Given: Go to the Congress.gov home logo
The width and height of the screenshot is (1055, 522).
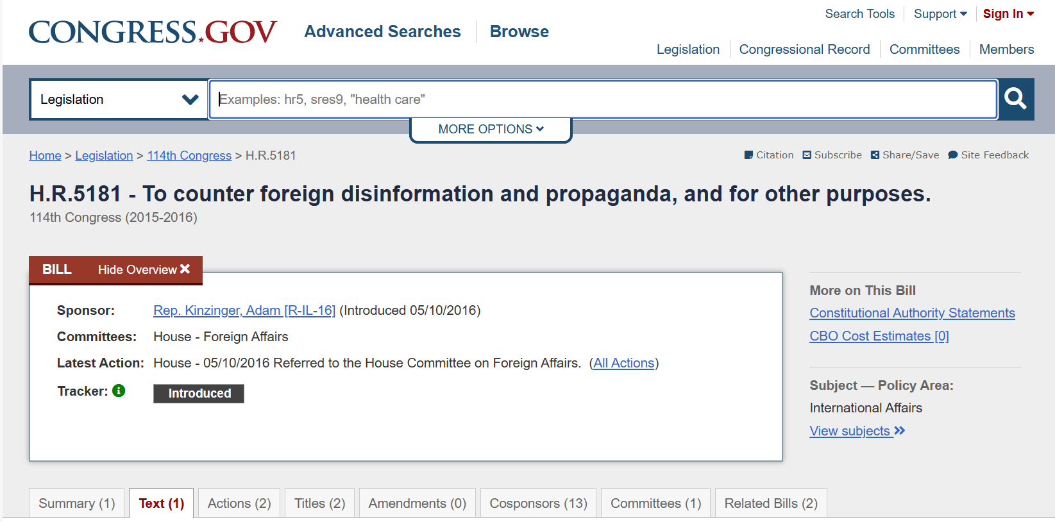Looking at the screenshot, I should 153,32.
